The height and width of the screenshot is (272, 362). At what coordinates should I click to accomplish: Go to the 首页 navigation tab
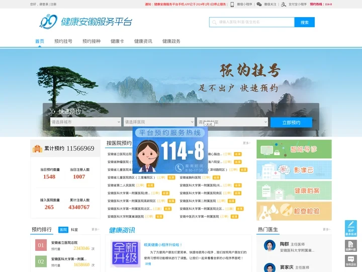pyautogui.click(x=40, y=41)
